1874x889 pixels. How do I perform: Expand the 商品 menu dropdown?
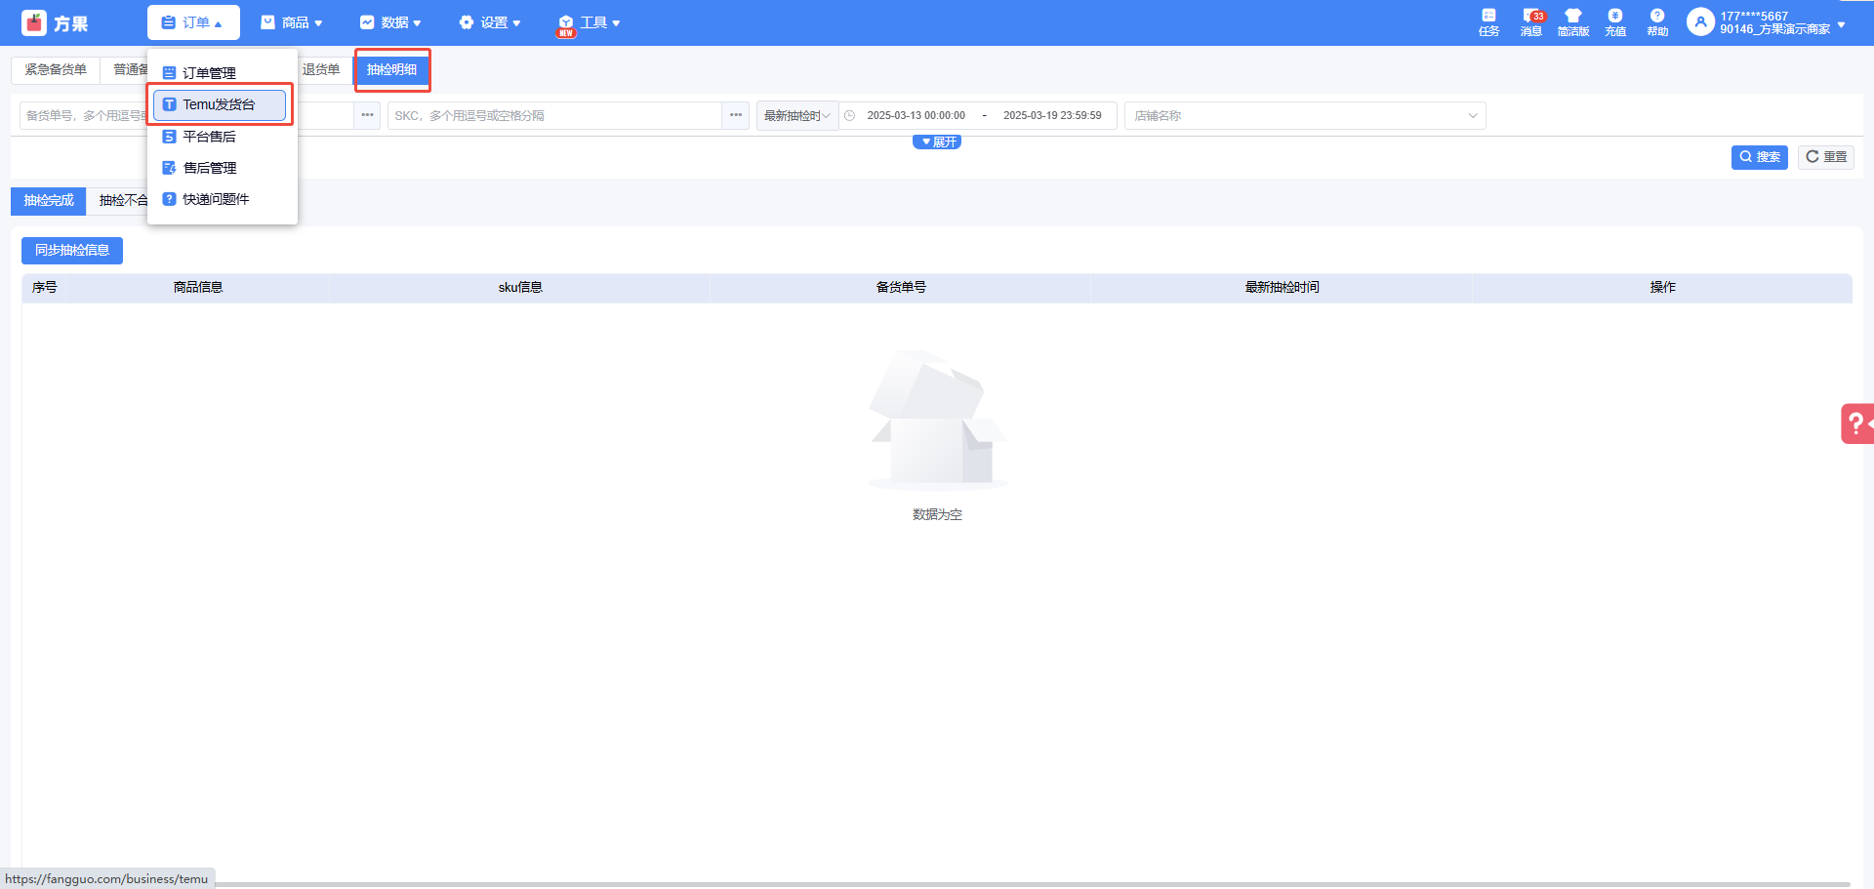click(x=292, y=22)
